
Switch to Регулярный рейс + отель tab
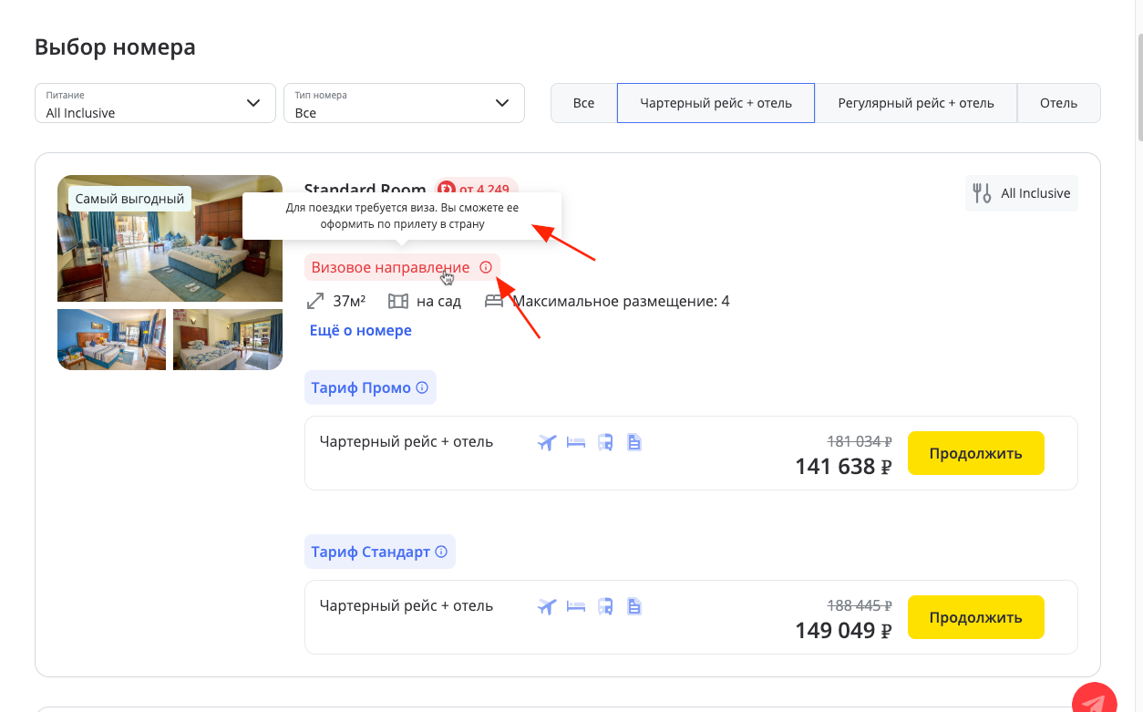point(915,103)
